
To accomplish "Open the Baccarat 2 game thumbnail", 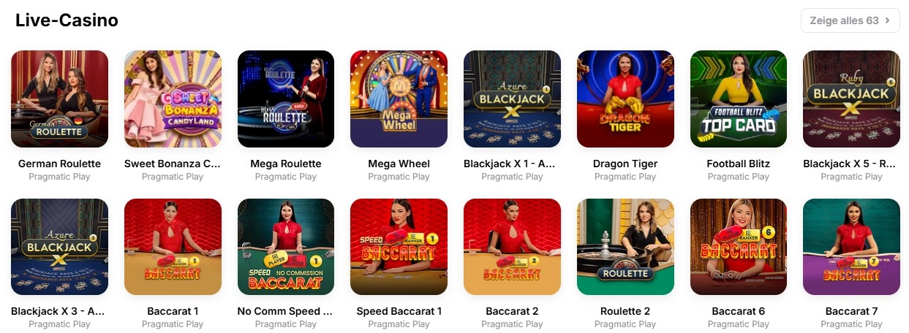I will (x=512, y=247).
